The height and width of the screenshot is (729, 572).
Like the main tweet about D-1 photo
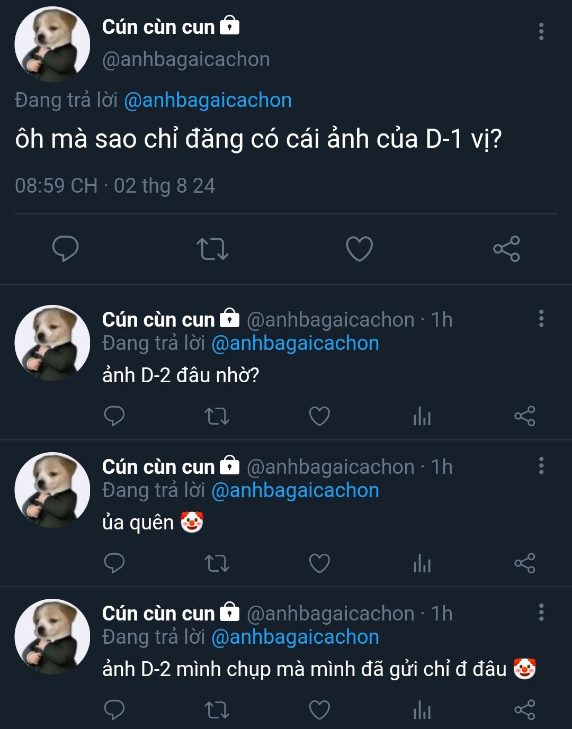point(359,249)
